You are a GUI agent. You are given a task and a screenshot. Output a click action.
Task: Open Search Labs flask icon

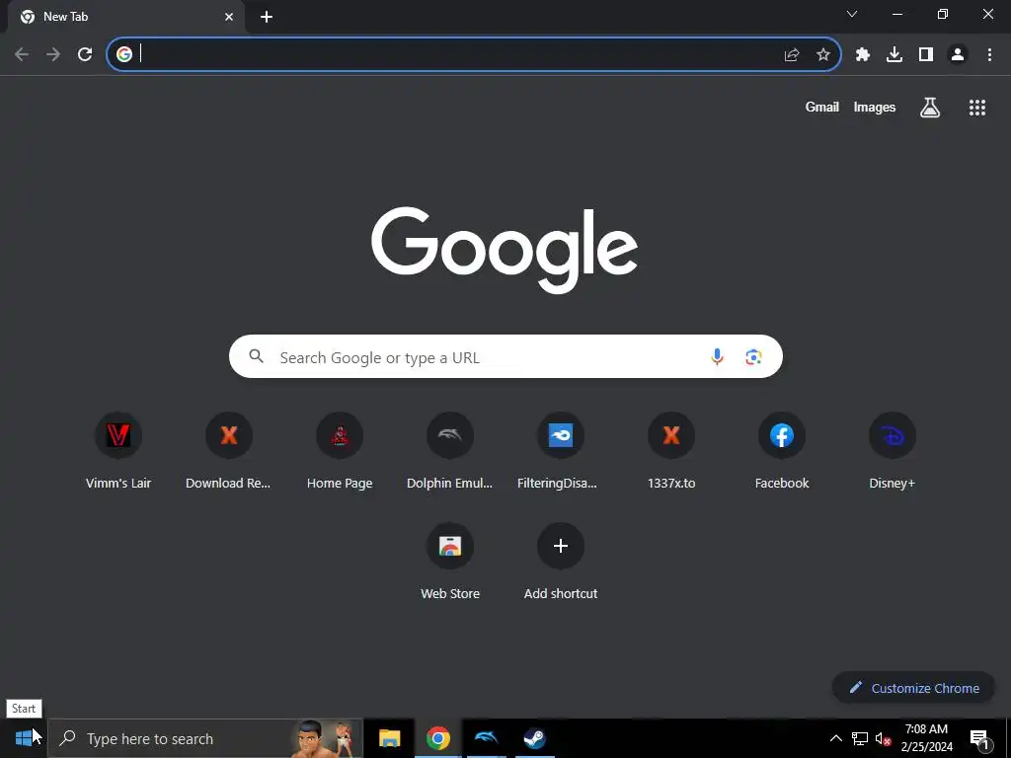(930, 108)
